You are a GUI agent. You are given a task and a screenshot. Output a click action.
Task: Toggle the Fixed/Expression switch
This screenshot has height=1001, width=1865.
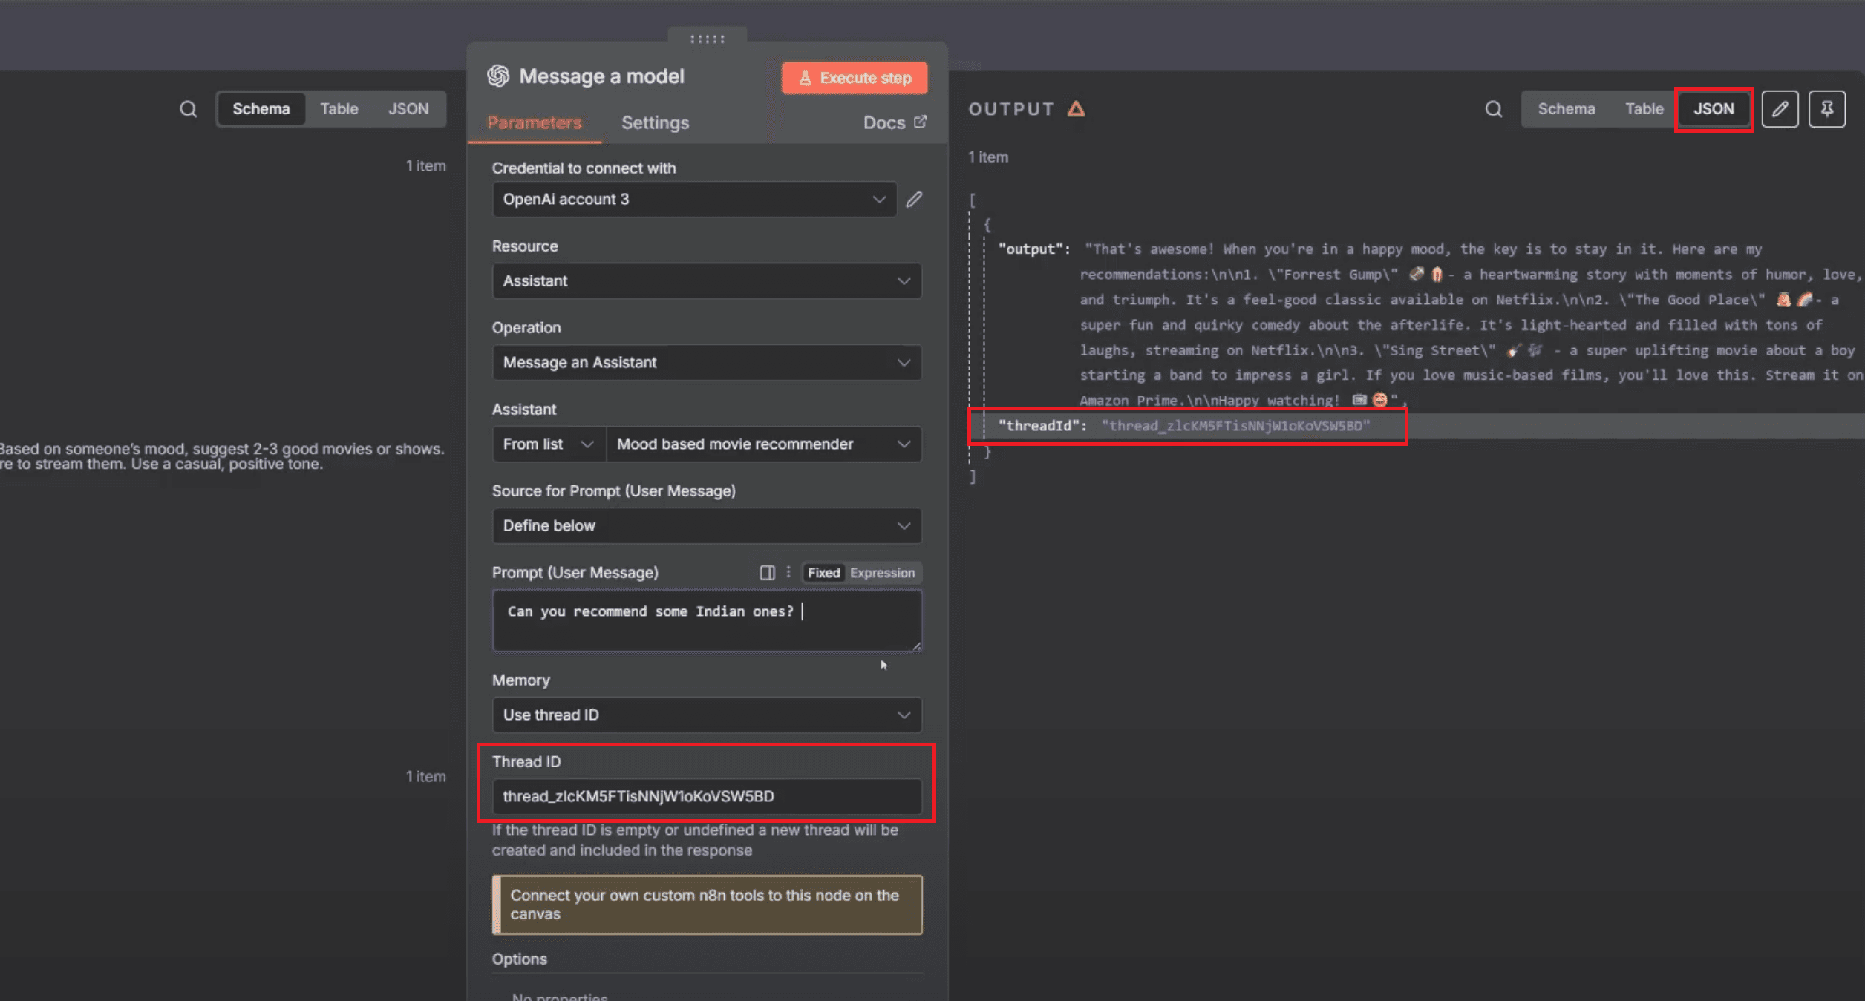coord(860,572)
